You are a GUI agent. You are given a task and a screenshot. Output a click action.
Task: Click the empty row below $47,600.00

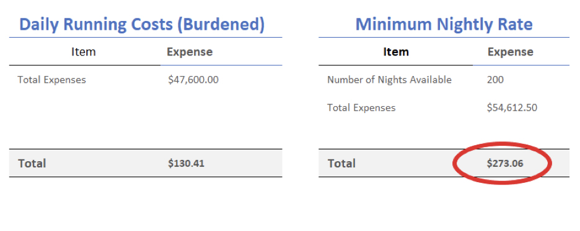[x=146, y=107]
